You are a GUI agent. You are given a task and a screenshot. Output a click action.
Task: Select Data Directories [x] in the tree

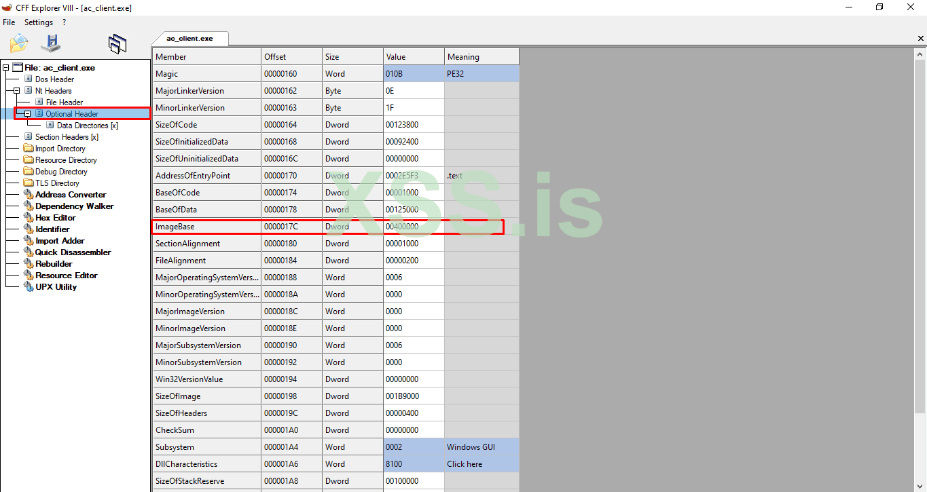(x=88, y=126)
